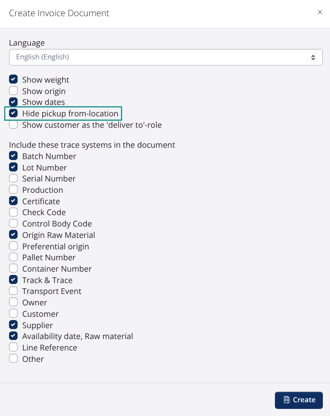This screenshot has width=330, height=416.
Task: Close the Create Invoice Document dialog
Action: [x=320, y=12]
